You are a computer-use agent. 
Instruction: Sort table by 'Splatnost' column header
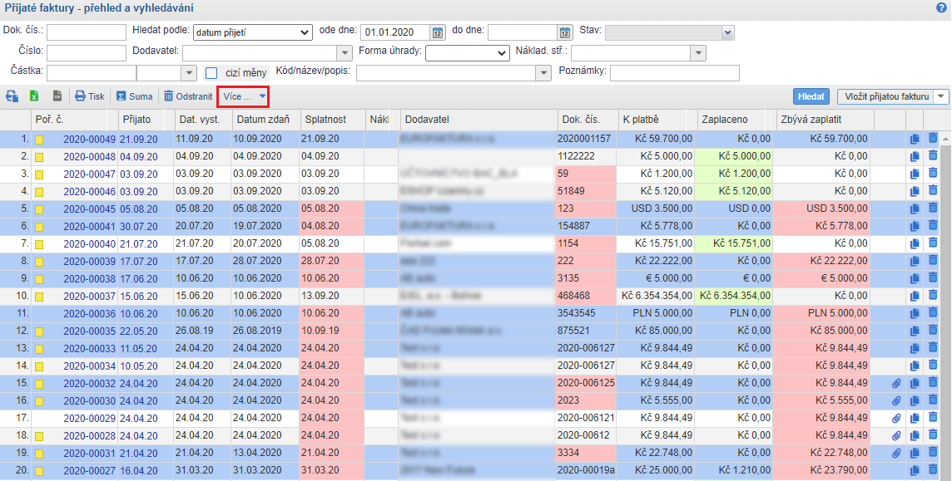pyautogui.click(x=325, y=120)
